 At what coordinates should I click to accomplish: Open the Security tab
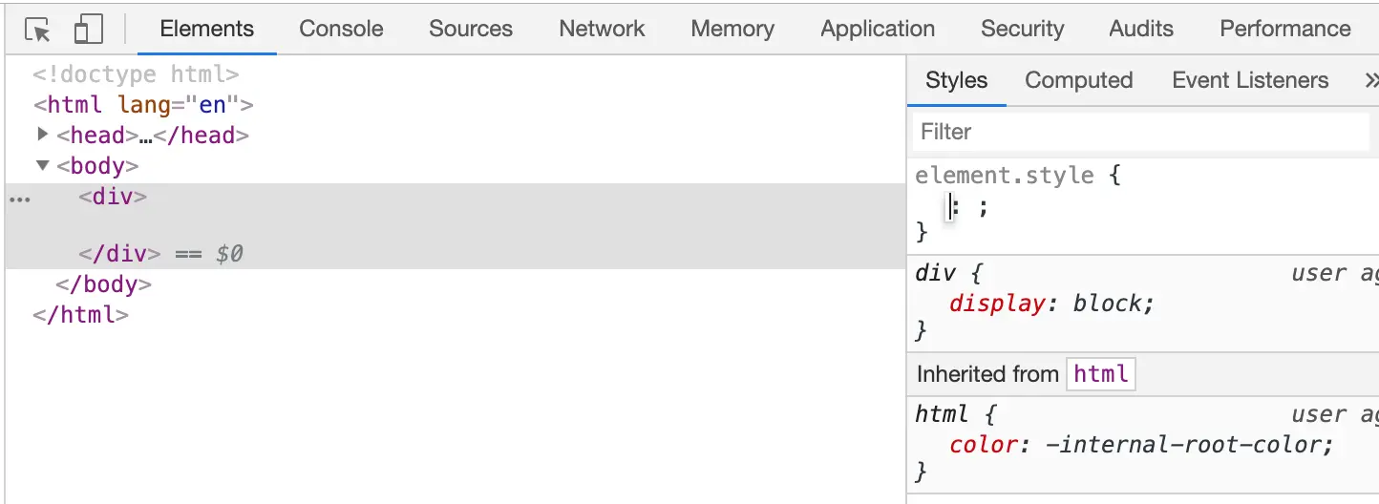click(1021, 29)
